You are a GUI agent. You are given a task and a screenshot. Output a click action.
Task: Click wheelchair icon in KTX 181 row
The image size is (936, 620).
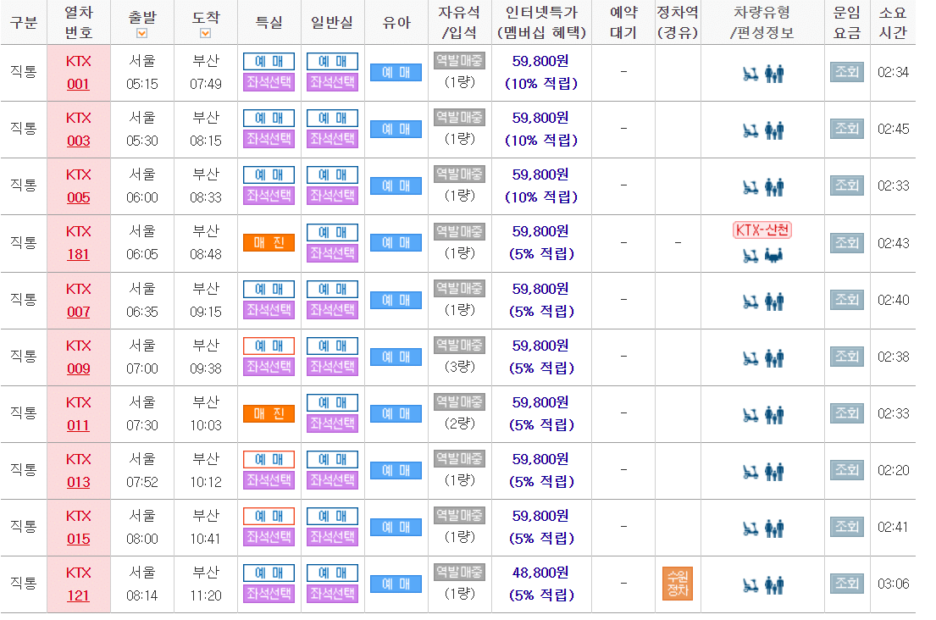tap(750, 256)
